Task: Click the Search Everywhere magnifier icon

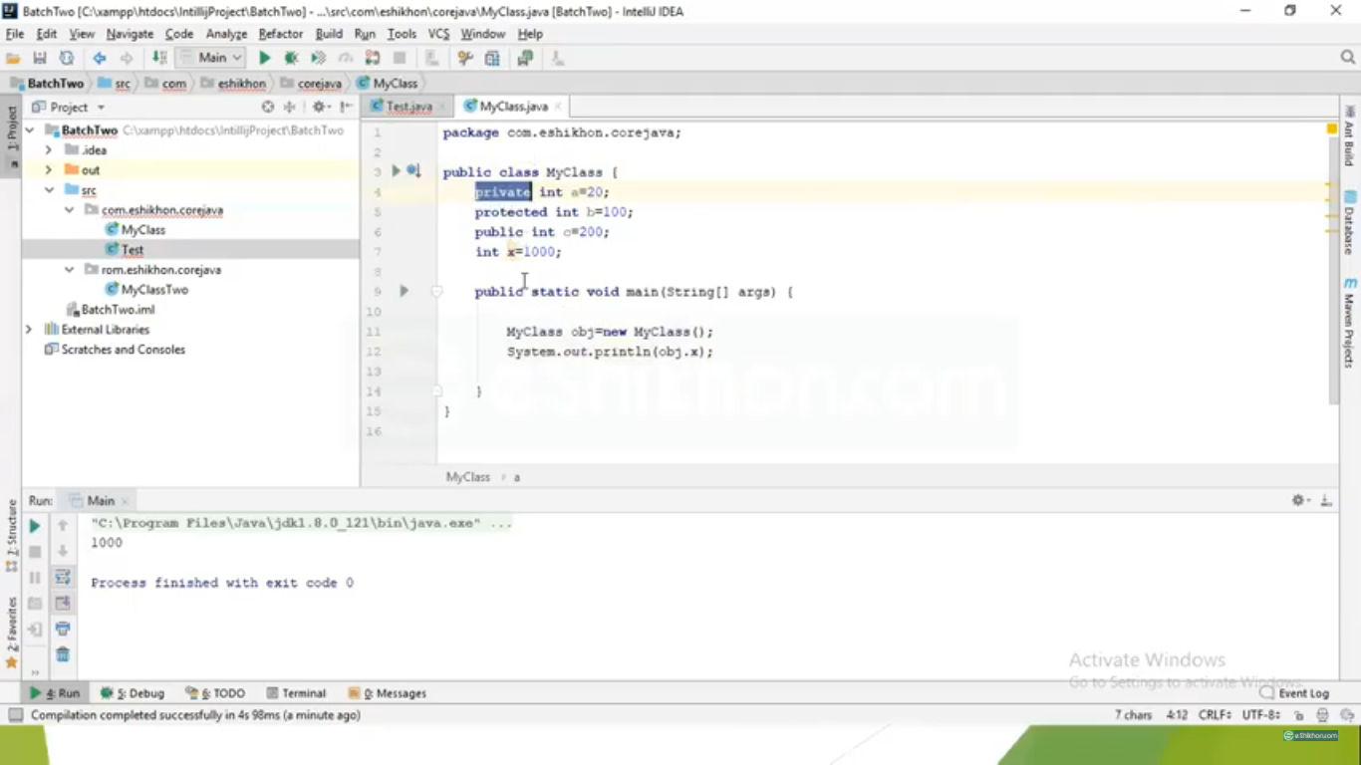Action: tap(1348, 58)
